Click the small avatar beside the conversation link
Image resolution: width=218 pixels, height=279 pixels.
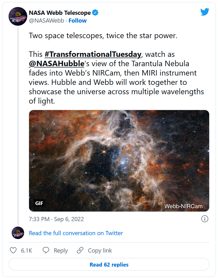(x=18, y=233)
